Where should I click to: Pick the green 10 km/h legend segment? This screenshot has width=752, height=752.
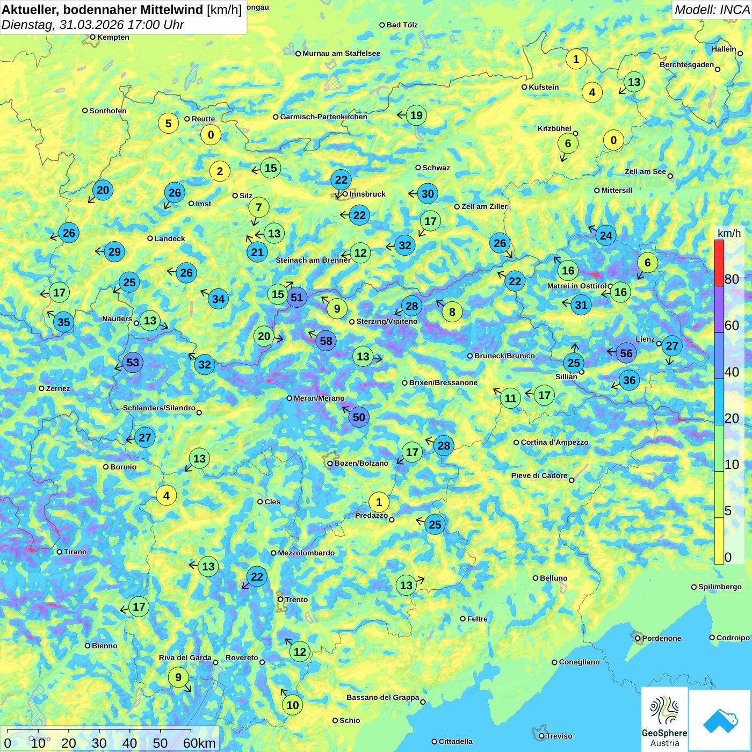719,449
